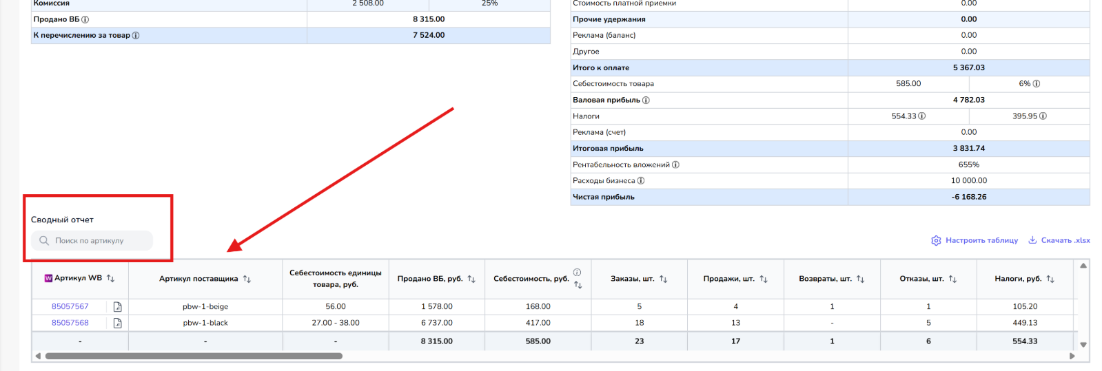This screenshot has width=1102, height=371.
Task: Sort by Заказы, шт. column
Action: pos(663,279)
